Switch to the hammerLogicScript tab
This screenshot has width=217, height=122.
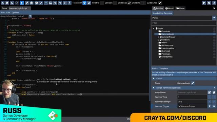tap(18, 8)
